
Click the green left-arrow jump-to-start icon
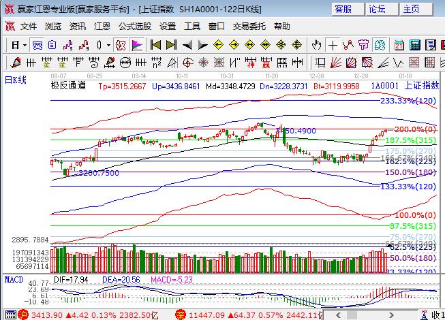[x=155, y=46]
